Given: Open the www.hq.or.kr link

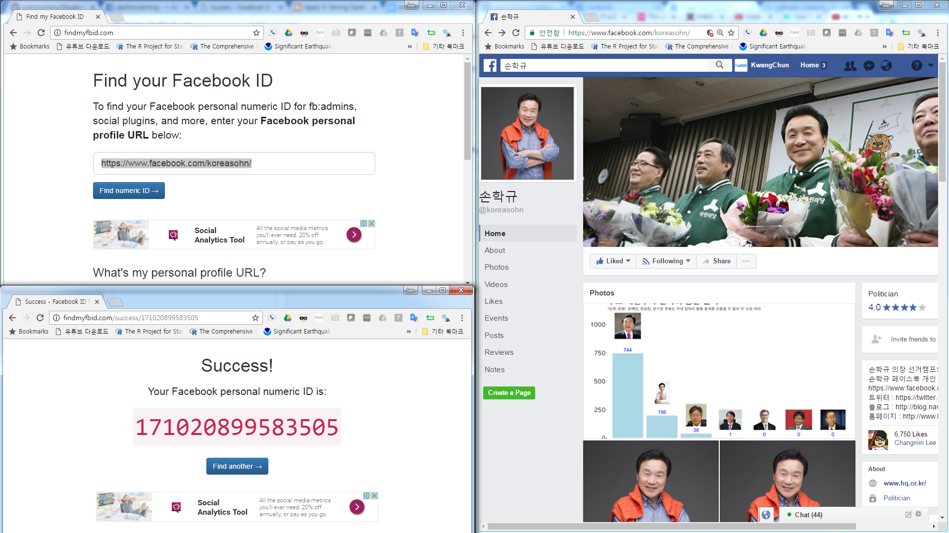Looking at the screenshot, I should coord(904,484).
